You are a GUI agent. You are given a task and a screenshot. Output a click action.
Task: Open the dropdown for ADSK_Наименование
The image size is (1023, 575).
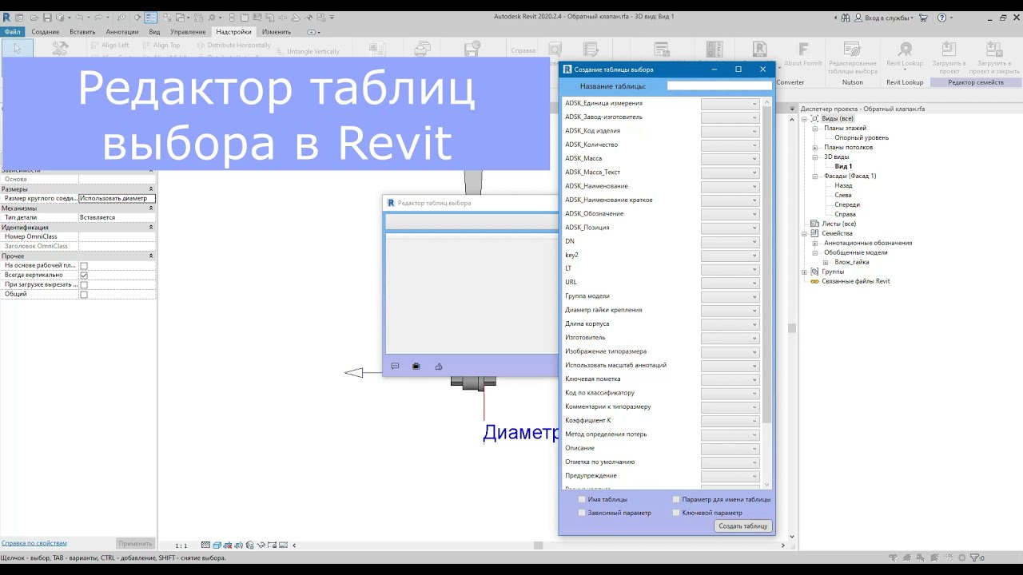click(730, 186)
